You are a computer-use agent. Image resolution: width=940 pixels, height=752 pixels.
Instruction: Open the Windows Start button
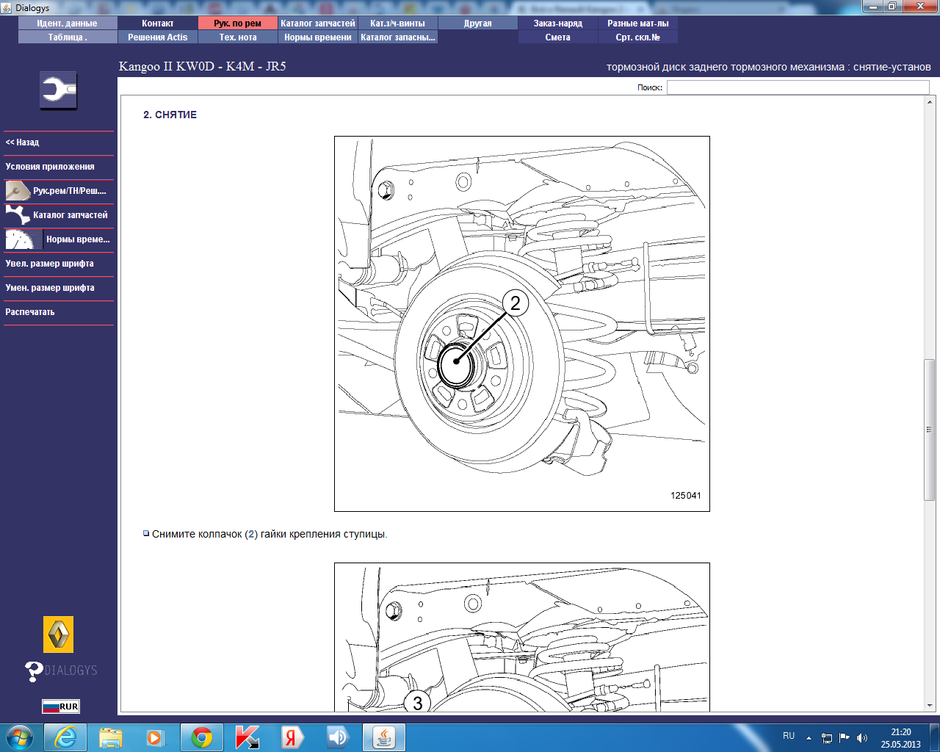[20, 737]
